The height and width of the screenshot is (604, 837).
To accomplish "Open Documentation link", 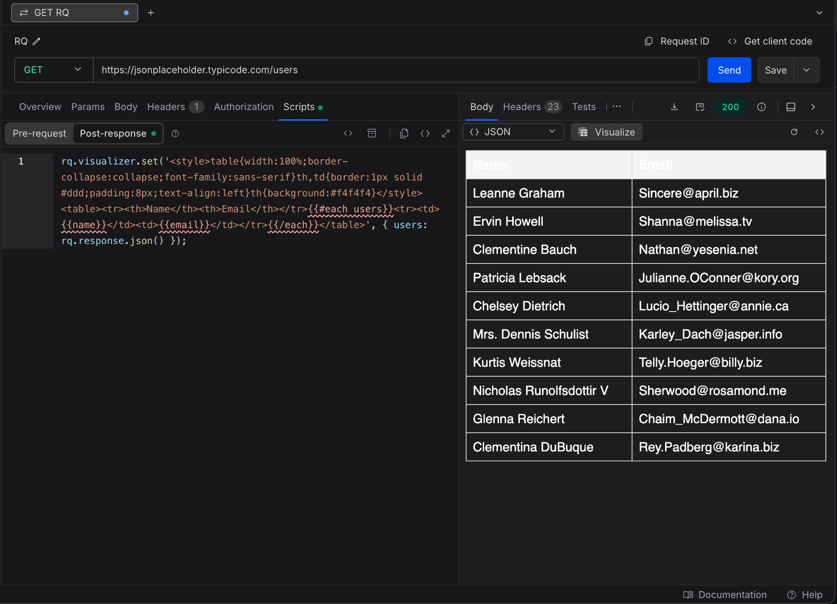I will point(732,595).
